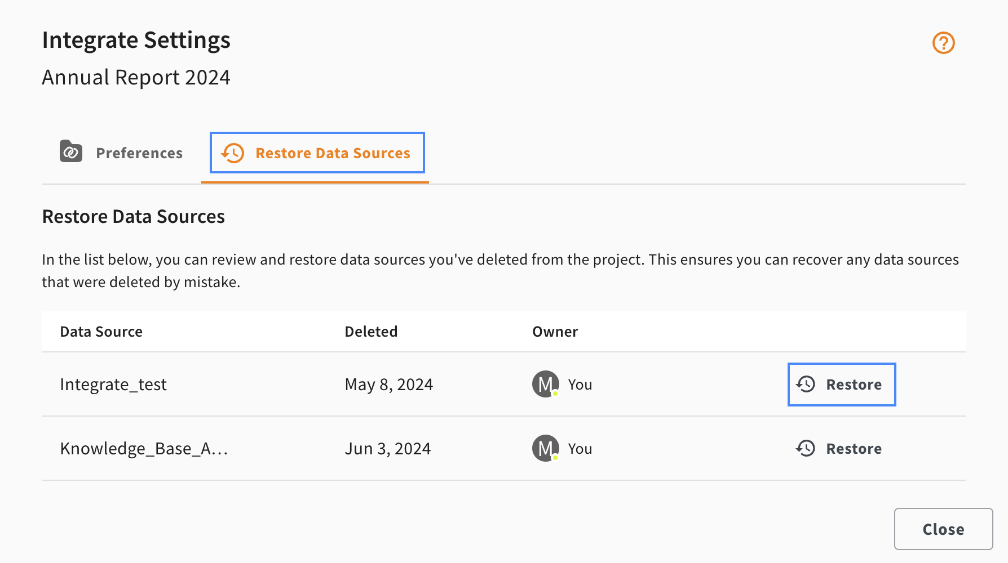Image resolution: width=1008 pixels, height=563 pixels.
Task: Click the Data Source column header
Action: (x=101, y=332)
